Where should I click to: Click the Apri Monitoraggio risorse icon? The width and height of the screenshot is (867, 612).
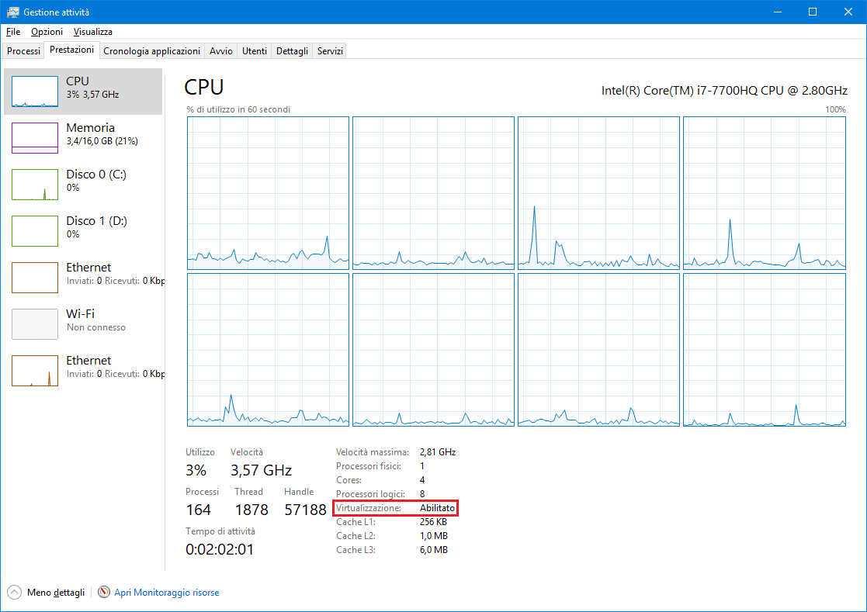pos(105,593)
